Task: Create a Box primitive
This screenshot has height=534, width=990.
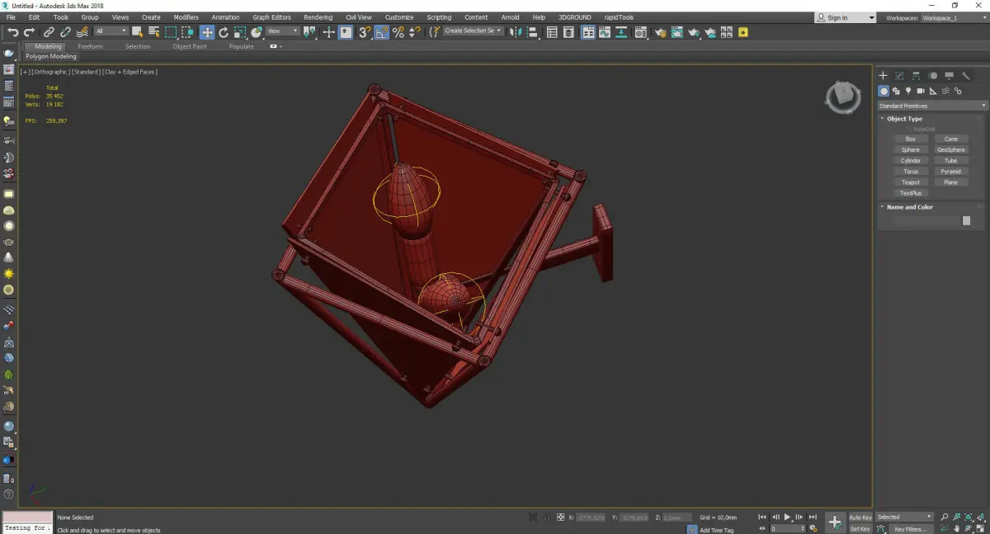Action: point(911,139)
